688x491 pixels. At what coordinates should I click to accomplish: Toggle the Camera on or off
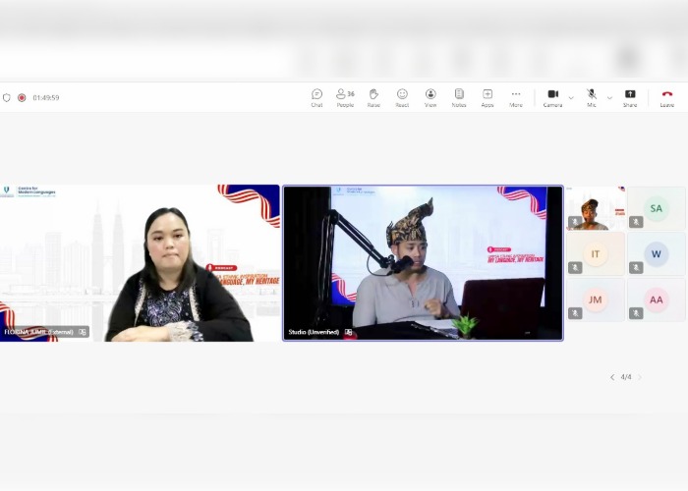(552, 95)
